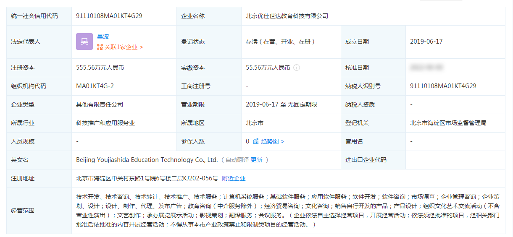Viewport: 513px width, 237px height.
Task: Click industry value 科技推广和应用服务业
Action: (x=105, y=123)
